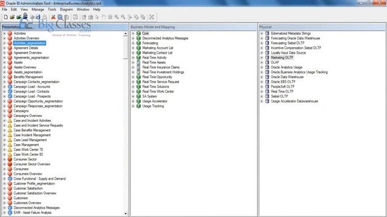
Task: Click the check consistency checkbox icon in toolbar
Action: 75,17
